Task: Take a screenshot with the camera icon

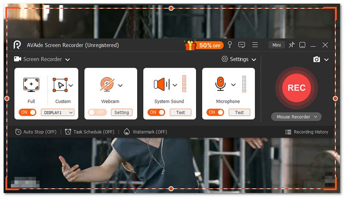Action: (x=316, y=59)
